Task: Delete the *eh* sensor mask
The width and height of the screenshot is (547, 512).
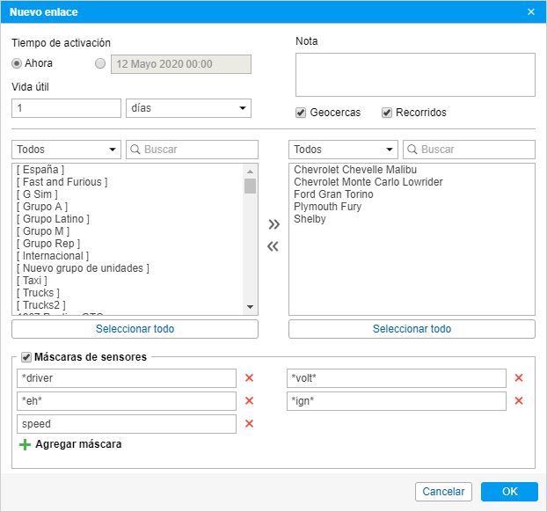Action: (x=249, y=401)
